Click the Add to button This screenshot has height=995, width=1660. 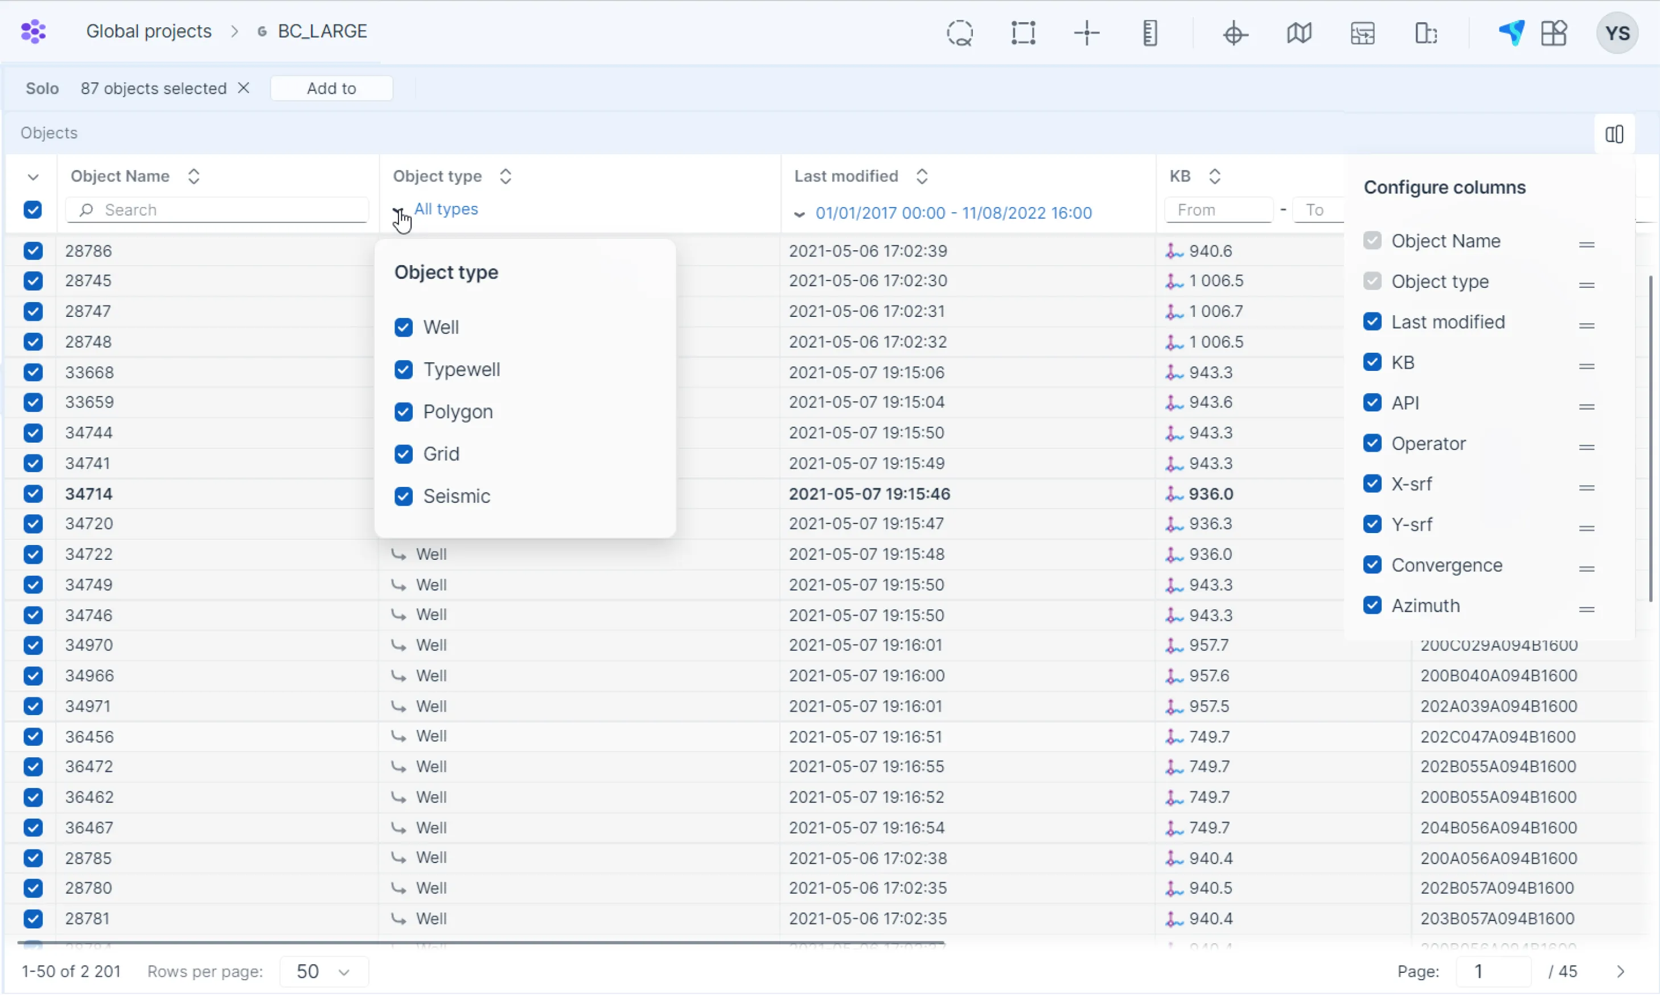coord(331,88)
